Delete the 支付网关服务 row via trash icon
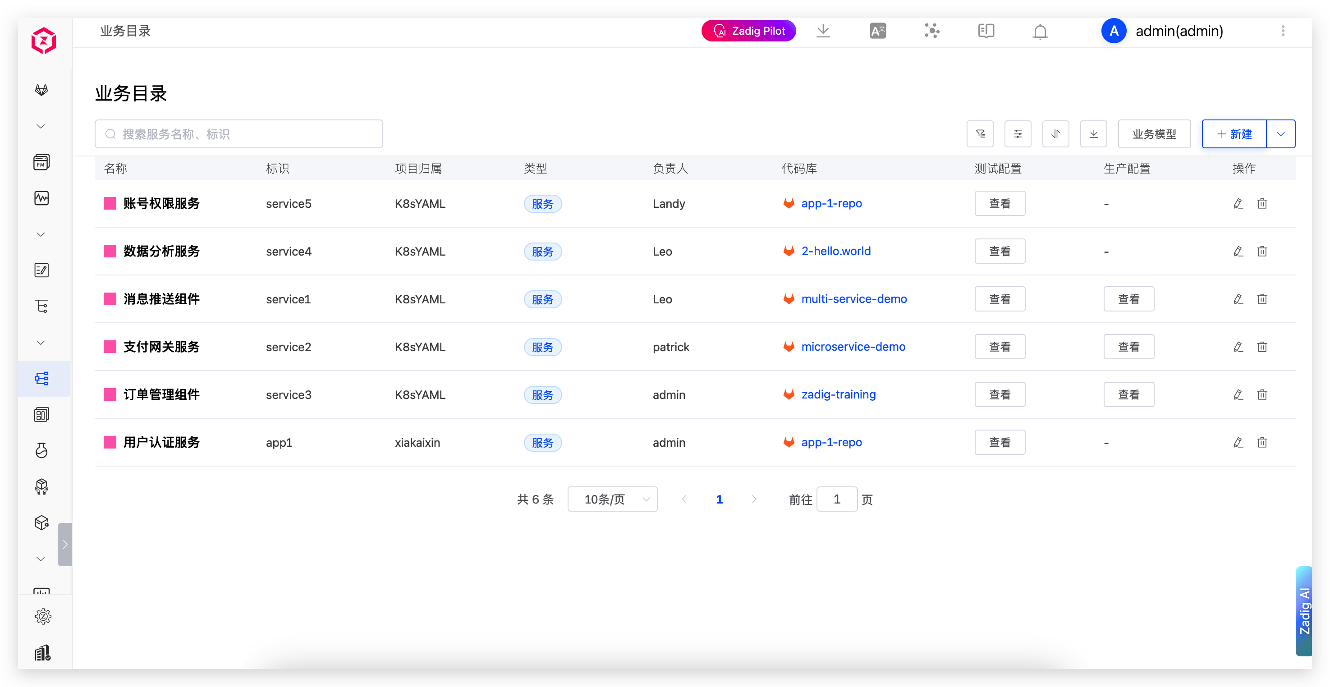 point(1262,347)
